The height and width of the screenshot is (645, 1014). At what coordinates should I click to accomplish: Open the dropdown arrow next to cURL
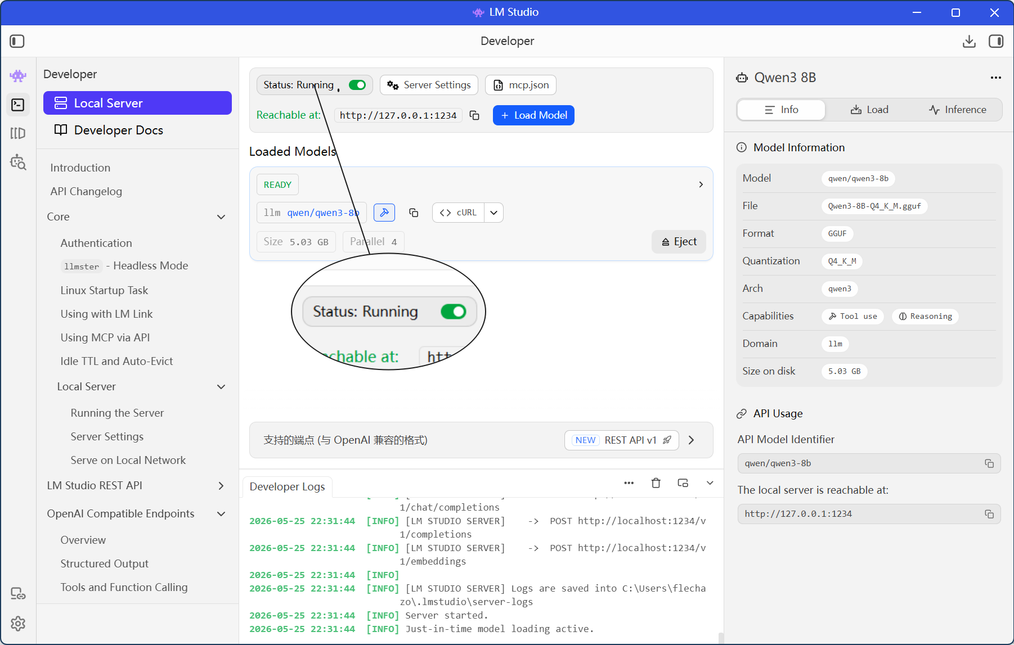(493, 213)
